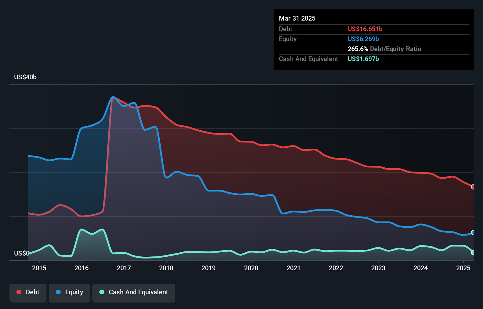Click the US$6.269b equity value
The image size is (483, 309).
click(x=363, y=39)
